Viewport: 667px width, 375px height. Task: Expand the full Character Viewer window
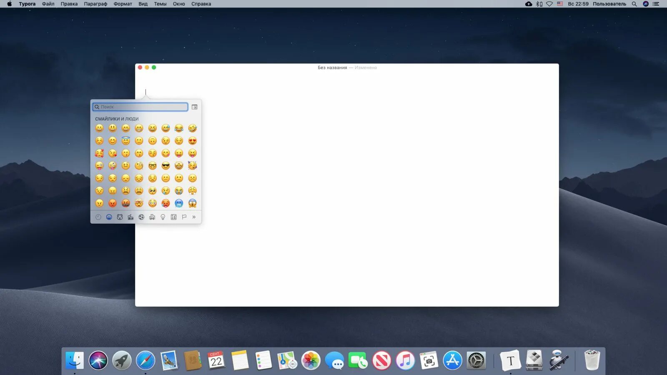[x=194, y=107]
